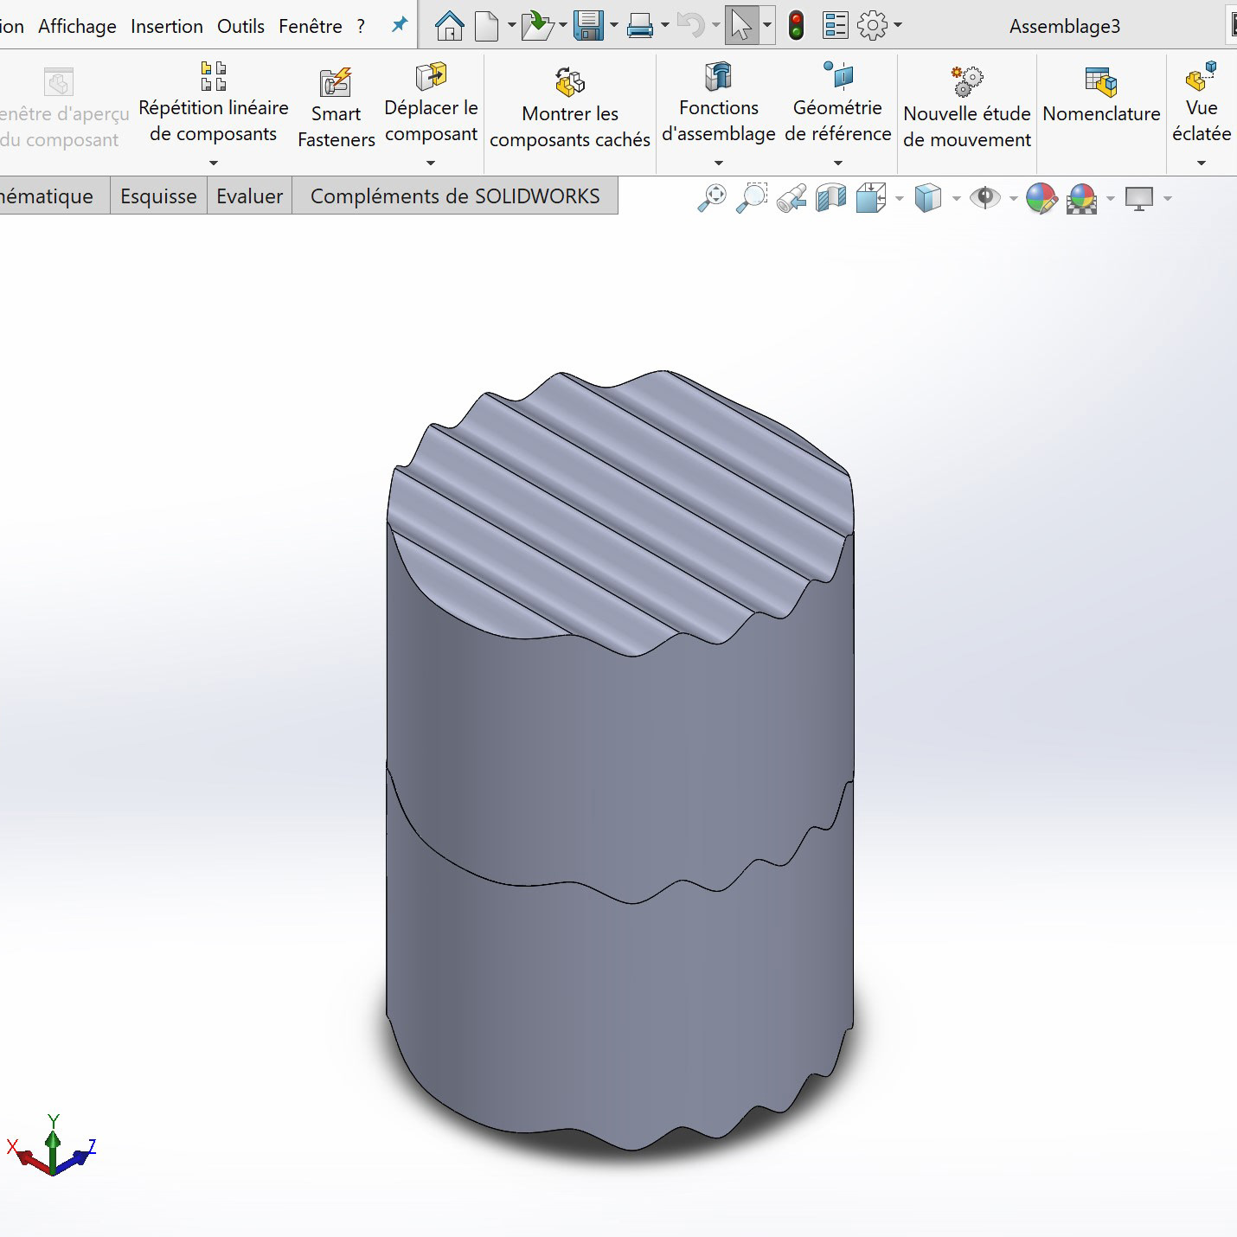This screenshot has height=1237, width=1237.
Task: Switch to the Esquisse tab
Action: click(158, 195)
